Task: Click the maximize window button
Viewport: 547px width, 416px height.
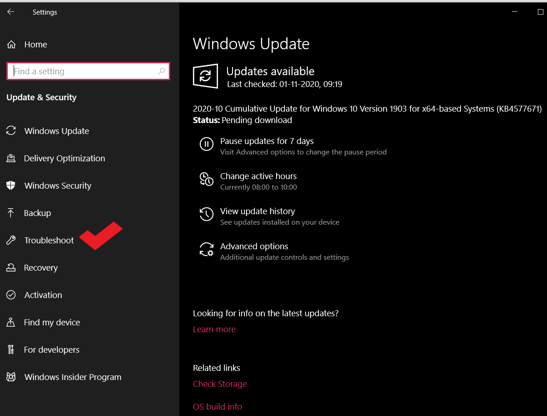Action: (541, 12)
